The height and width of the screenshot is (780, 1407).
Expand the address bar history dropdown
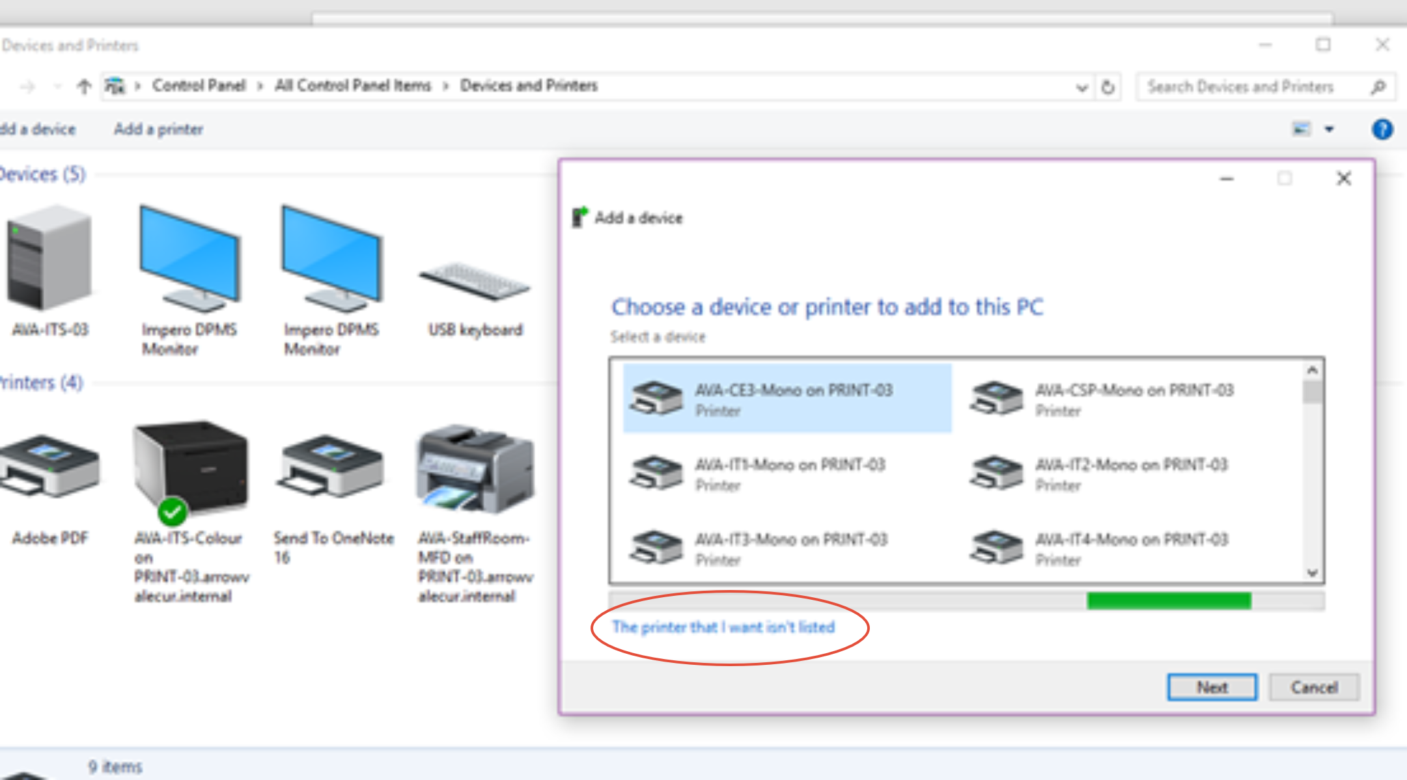tap(1081, 87)
